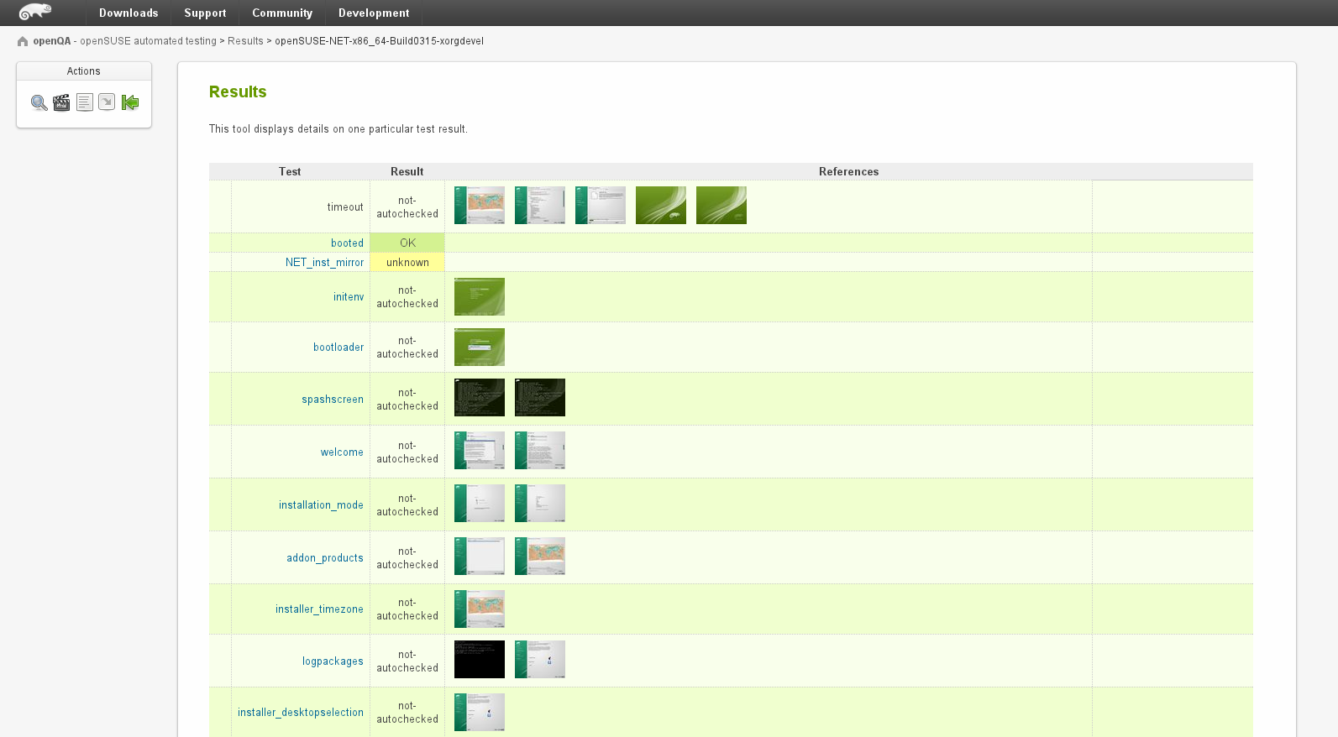Open the logpackages test link
Screen dimensions: 1338x737
[333, 661]
